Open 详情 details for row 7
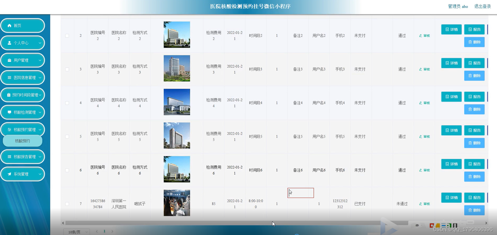 click(452, 198)
